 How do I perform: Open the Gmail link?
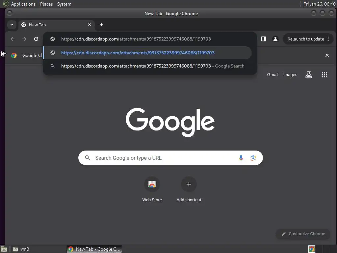click(x=272, y=75)
